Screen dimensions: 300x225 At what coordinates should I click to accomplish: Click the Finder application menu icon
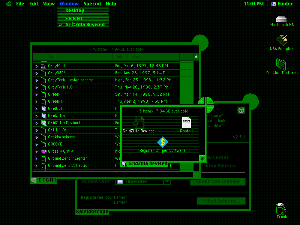tap(273, 4)
